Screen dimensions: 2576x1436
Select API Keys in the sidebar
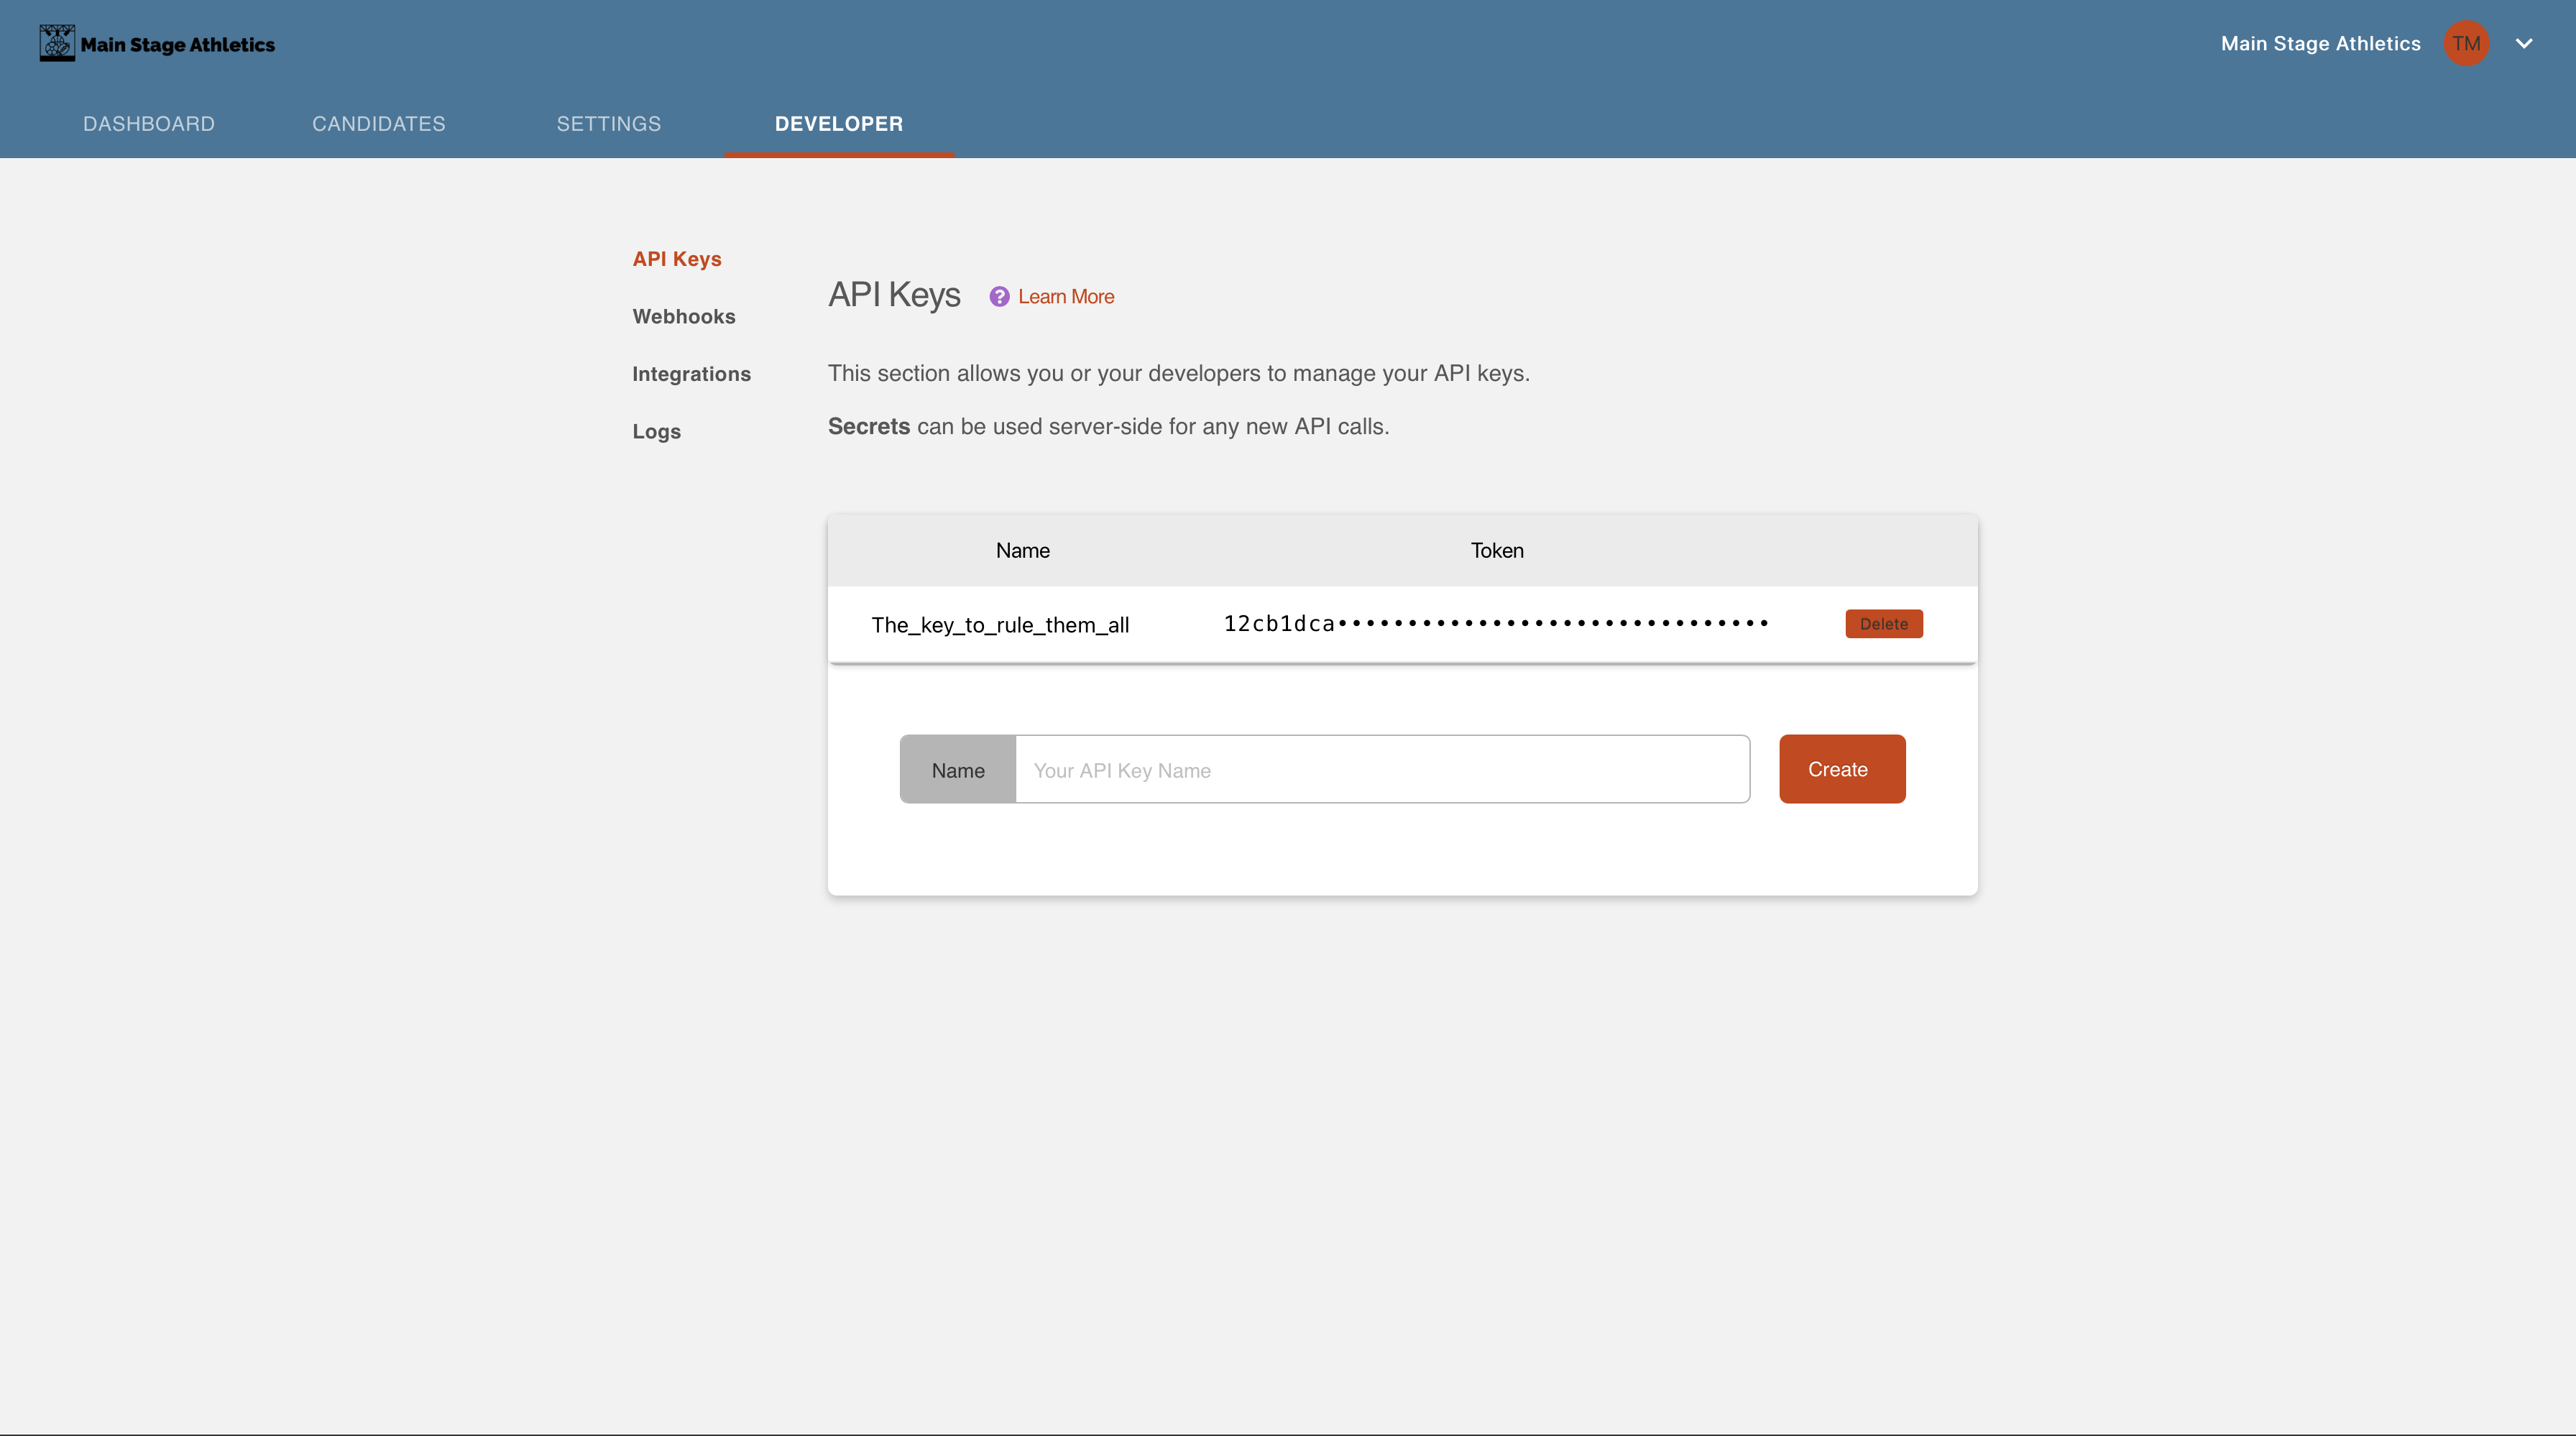[x=676, y=259]
